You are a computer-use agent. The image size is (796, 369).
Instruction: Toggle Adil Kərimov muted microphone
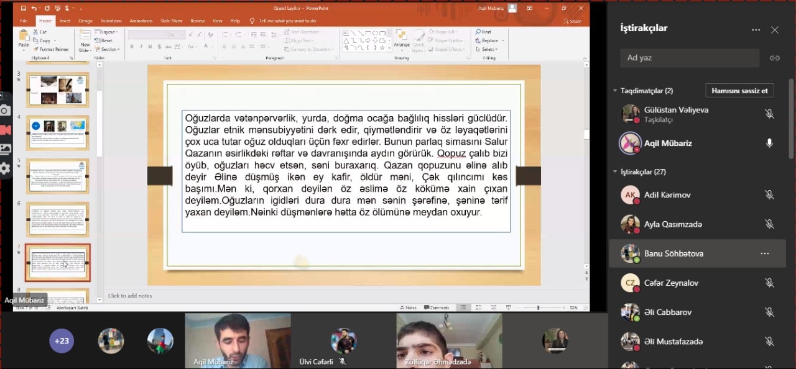769,195
